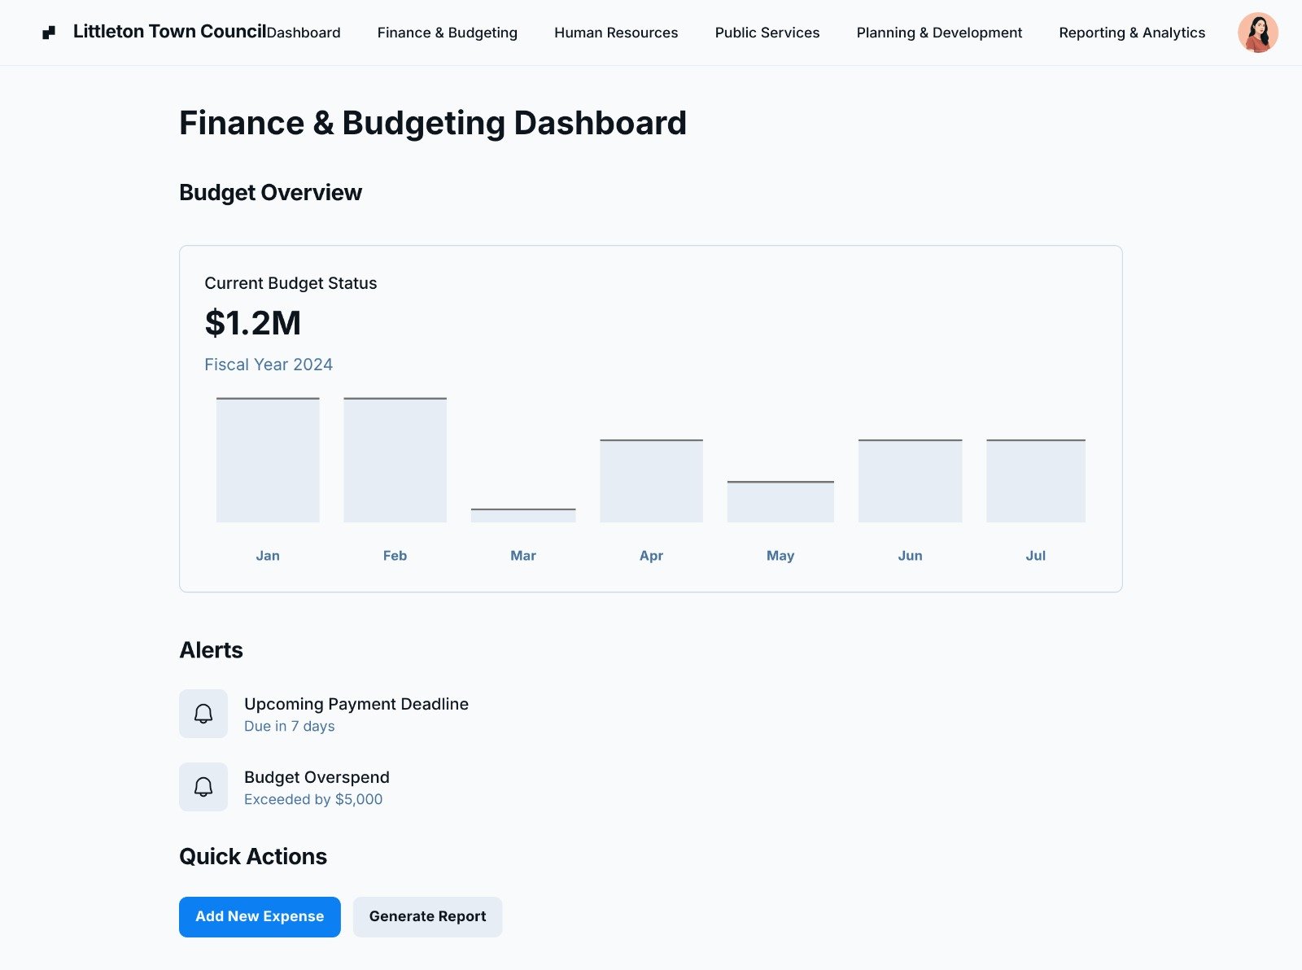Click the Feb bar in the chart
The width and height of the screenshot is (1302, 970).
[395, 460]
